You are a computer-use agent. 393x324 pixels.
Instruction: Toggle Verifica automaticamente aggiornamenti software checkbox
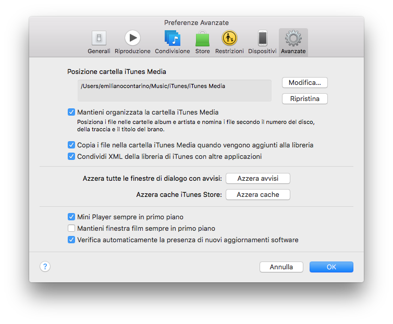tap(71, 240)
